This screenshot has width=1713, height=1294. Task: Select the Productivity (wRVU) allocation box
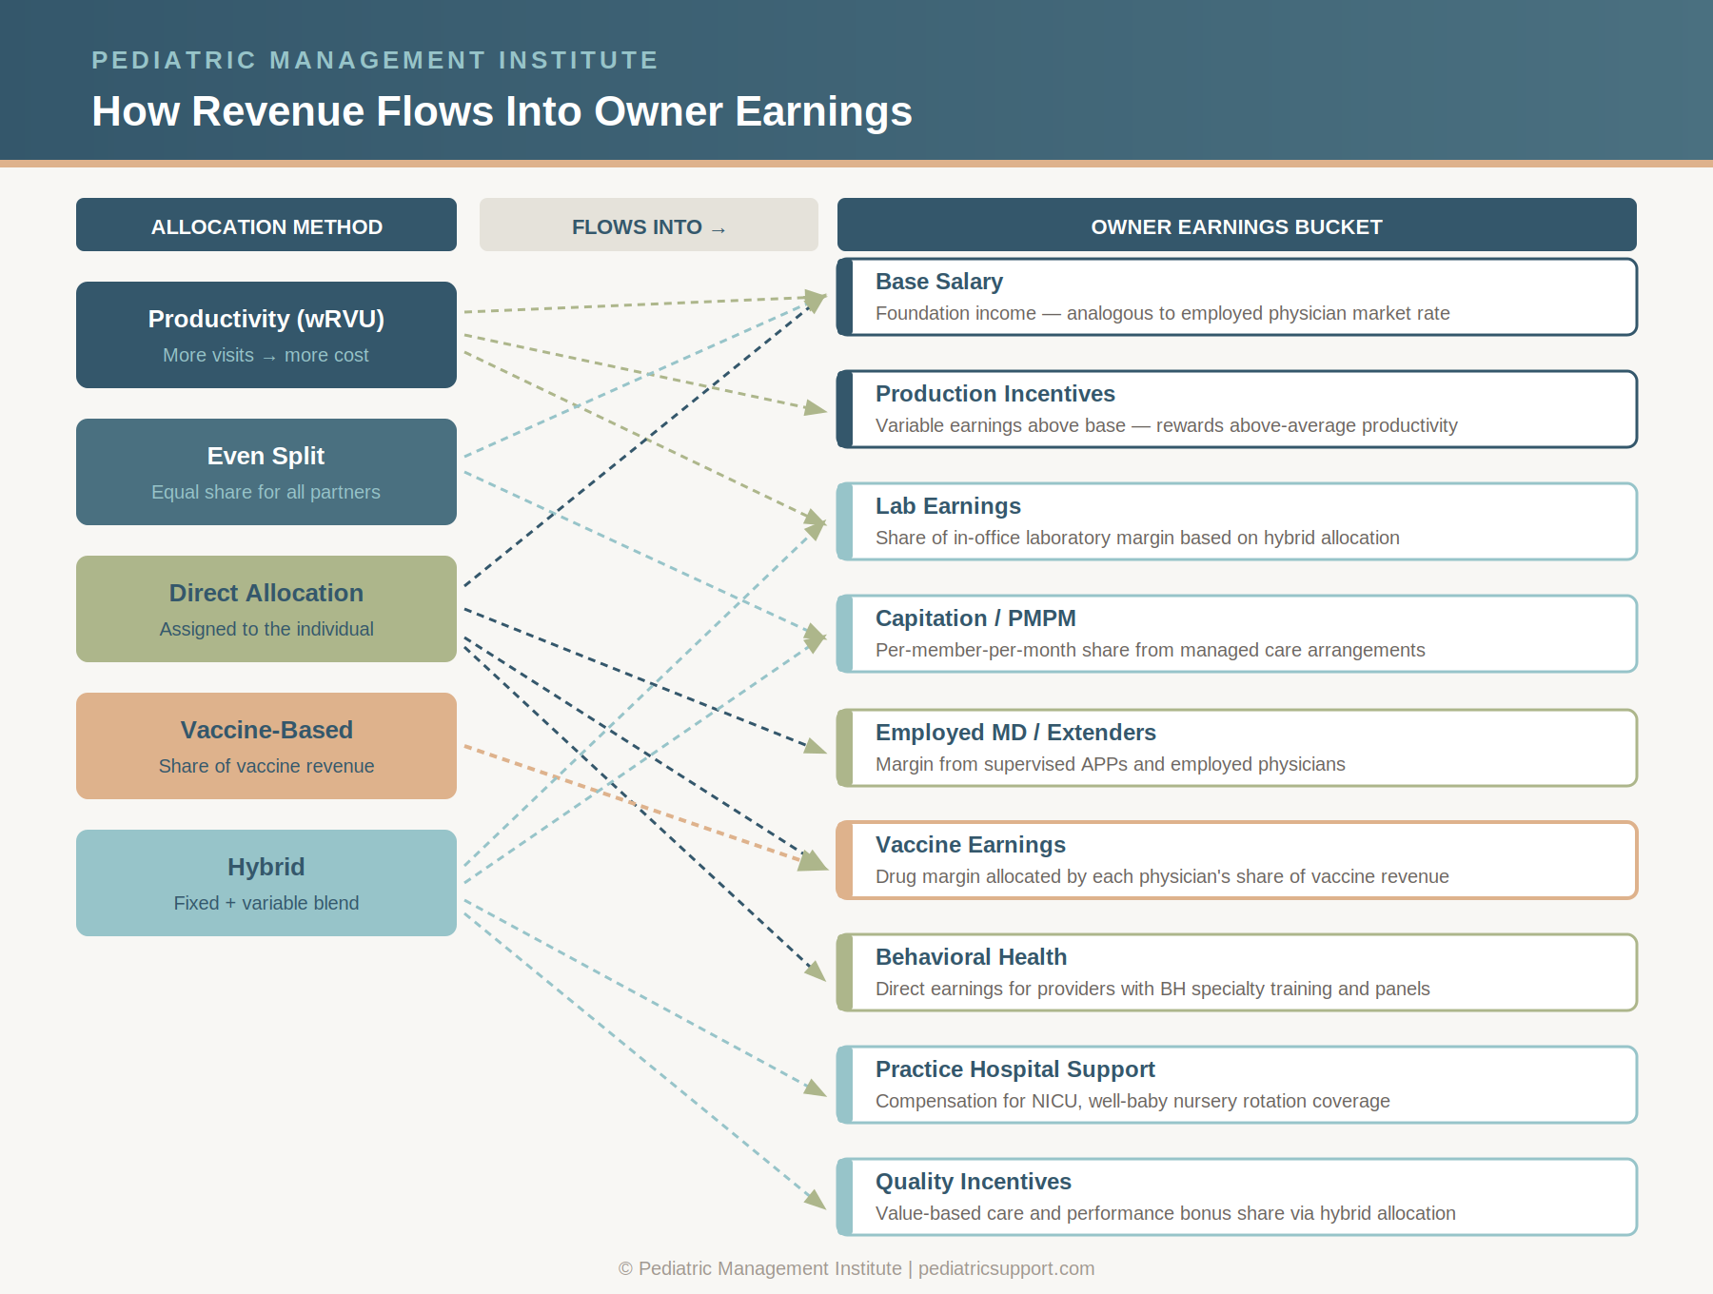point(266,334)
